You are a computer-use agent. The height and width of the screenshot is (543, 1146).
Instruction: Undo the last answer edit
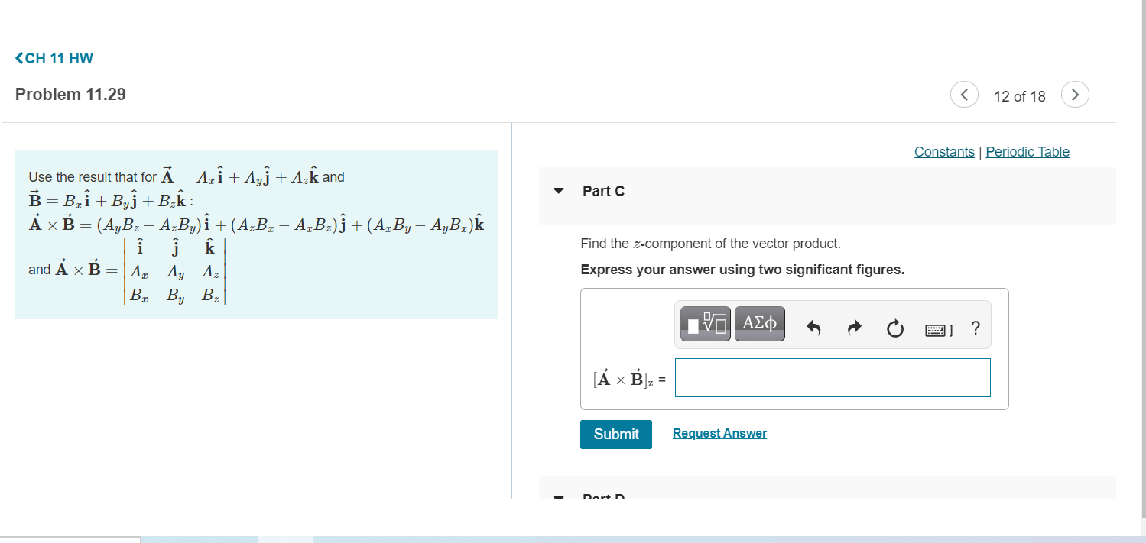(x=814, y=327)
